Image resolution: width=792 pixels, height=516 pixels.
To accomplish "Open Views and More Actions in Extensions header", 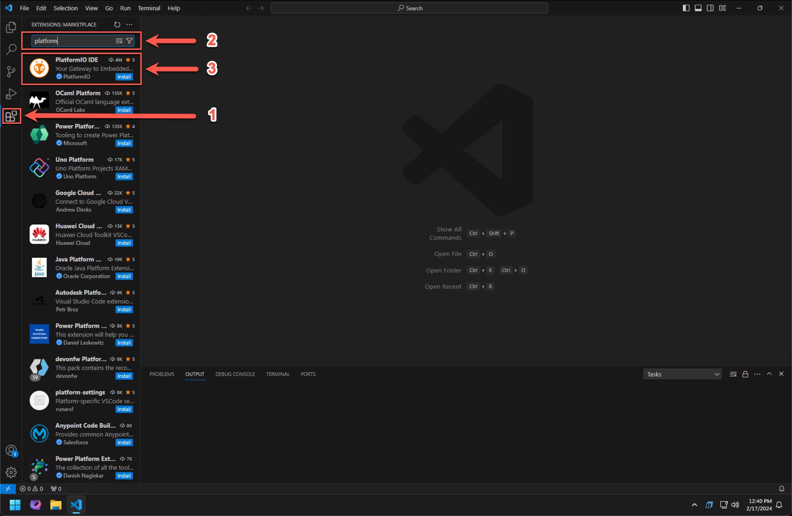I will [129, 24].
